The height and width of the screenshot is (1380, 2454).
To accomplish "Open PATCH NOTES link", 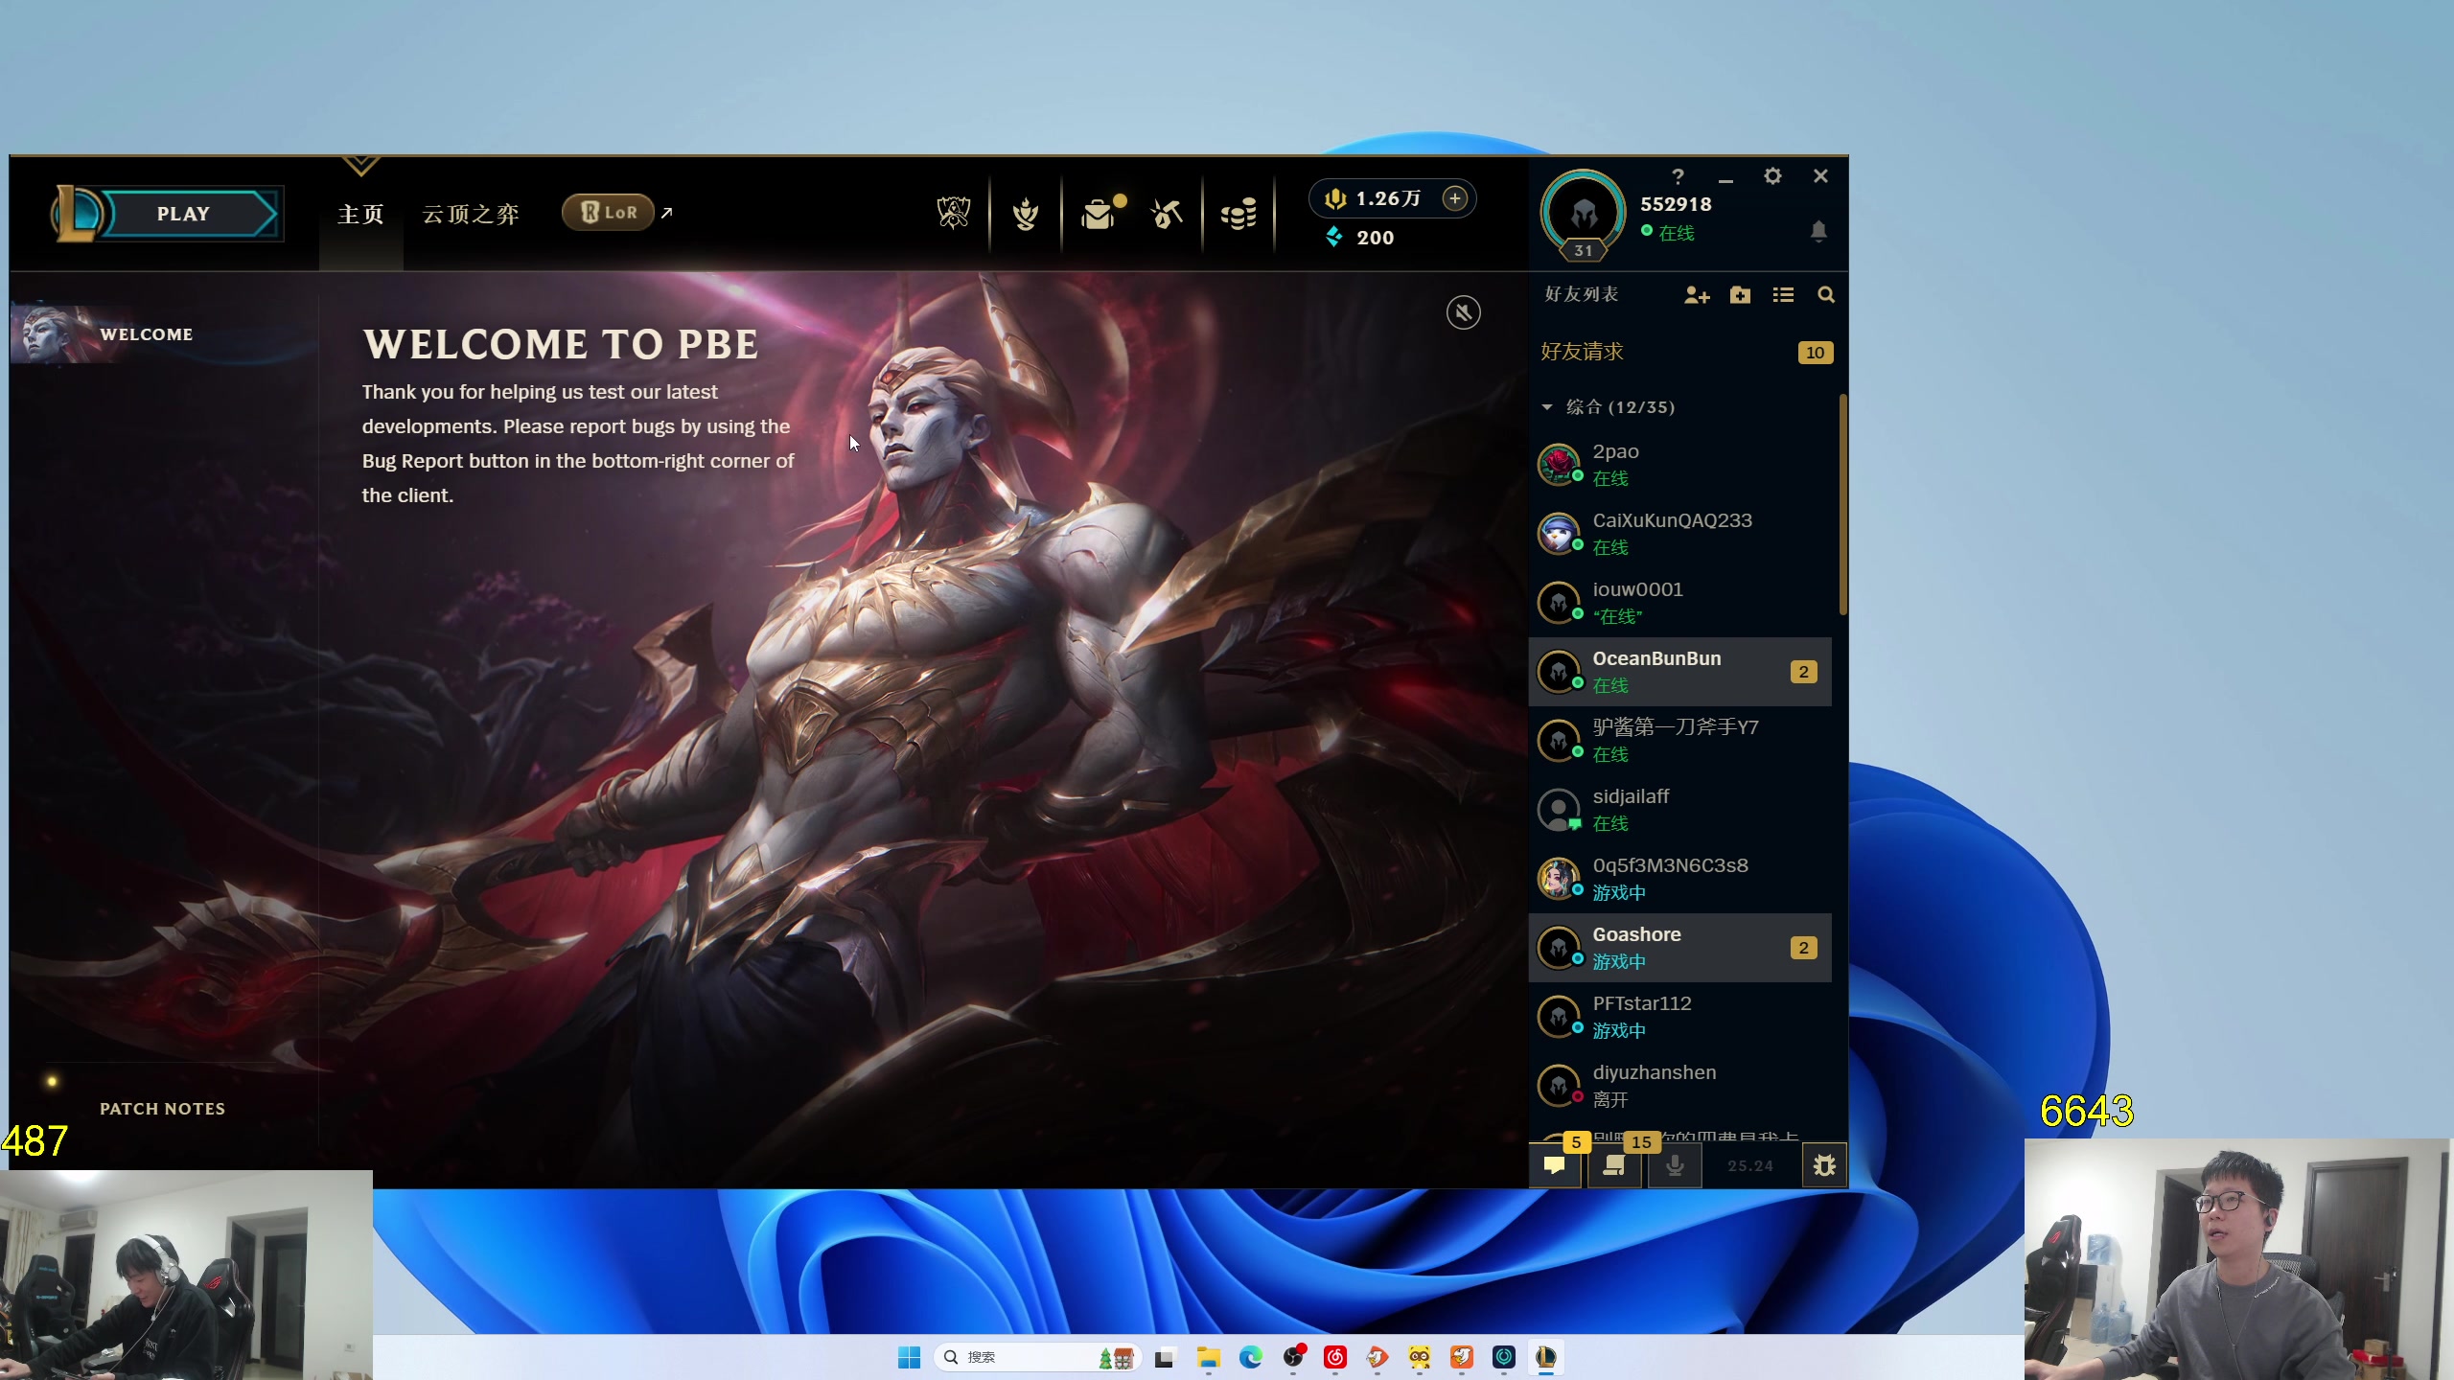I will pyautogui.click(x=162, y=1109).
